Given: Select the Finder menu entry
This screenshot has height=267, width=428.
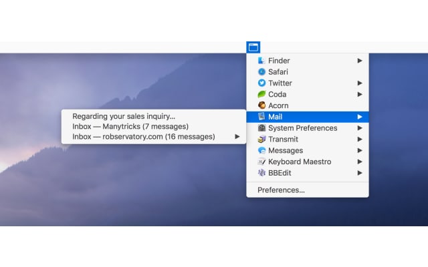Looking at the screenshot, I should pyautogui.click(x=308, y=61).
